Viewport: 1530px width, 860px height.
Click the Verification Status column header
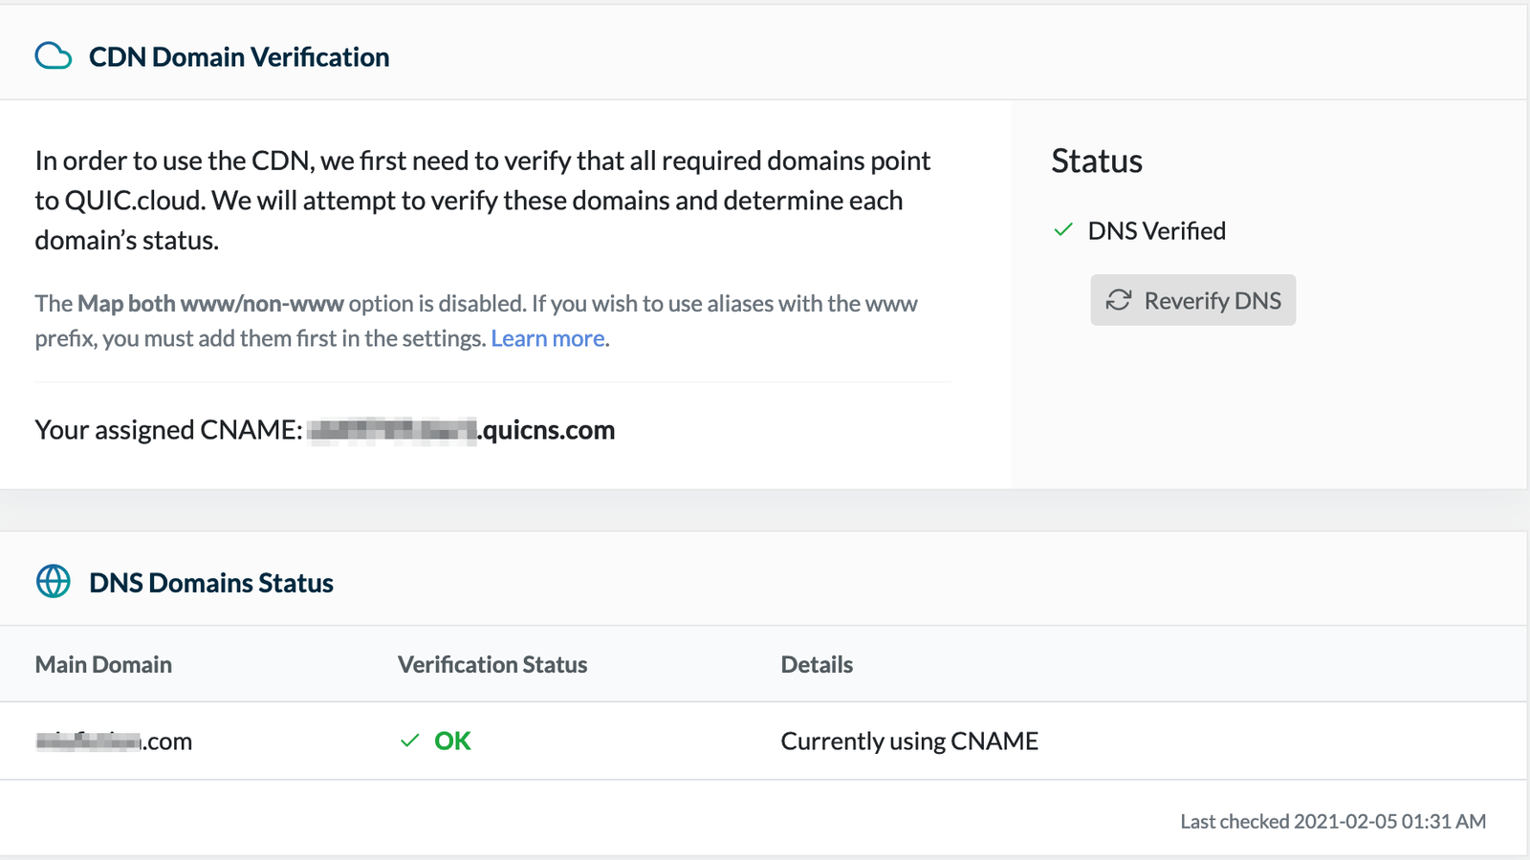[492, 664]
